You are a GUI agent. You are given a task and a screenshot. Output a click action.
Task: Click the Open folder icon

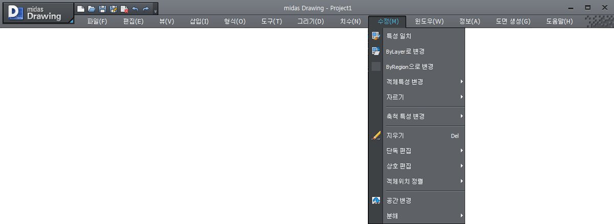pyautogui.click(x=91, y=9)
